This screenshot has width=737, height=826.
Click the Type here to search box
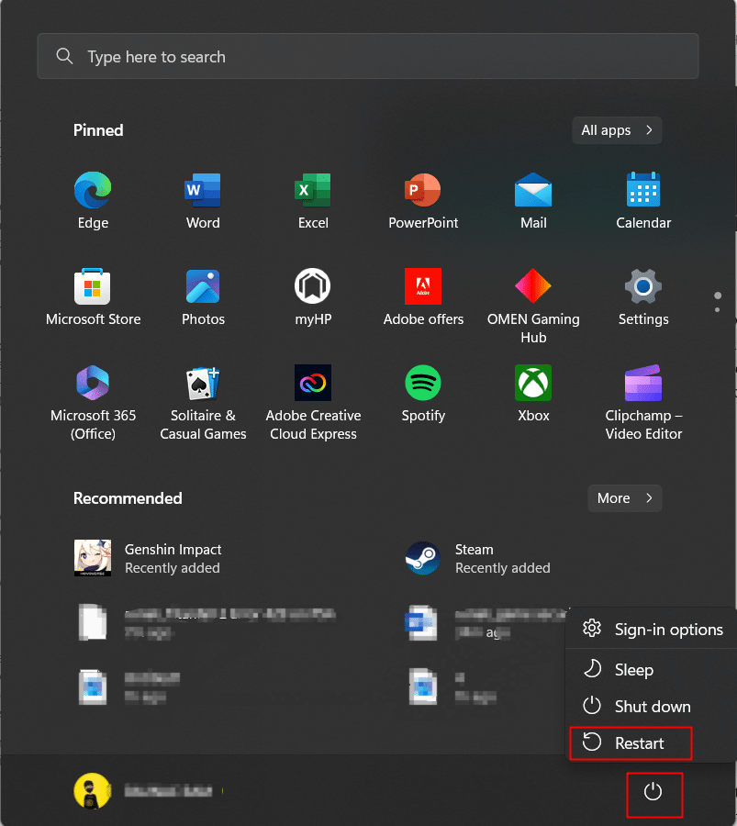pos(368,56)
